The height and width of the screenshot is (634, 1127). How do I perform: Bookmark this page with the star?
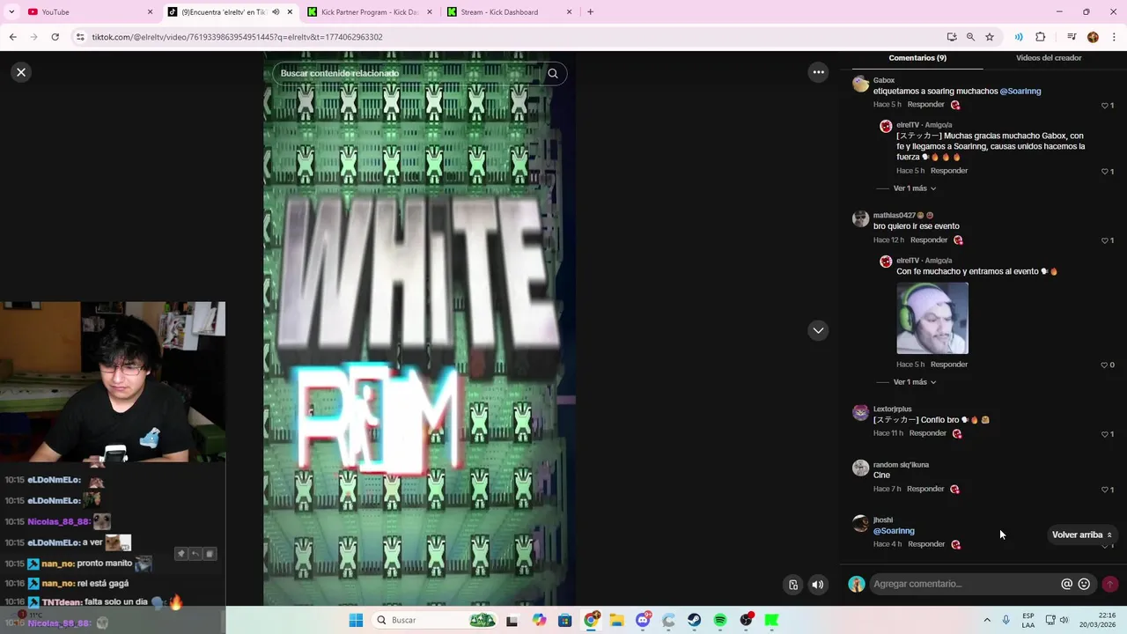(x=990, y=37)
